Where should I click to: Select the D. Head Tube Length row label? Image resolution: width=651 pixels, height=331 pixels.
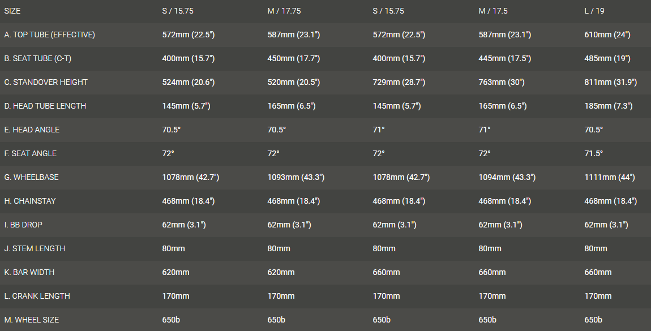tap(45, 106)
